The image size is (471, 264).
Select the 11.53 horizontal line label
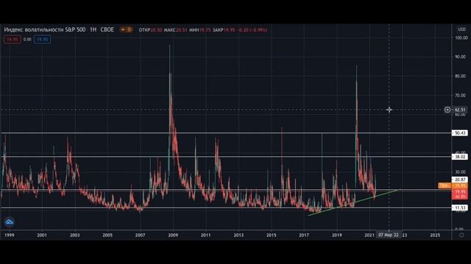click(459, 208)
